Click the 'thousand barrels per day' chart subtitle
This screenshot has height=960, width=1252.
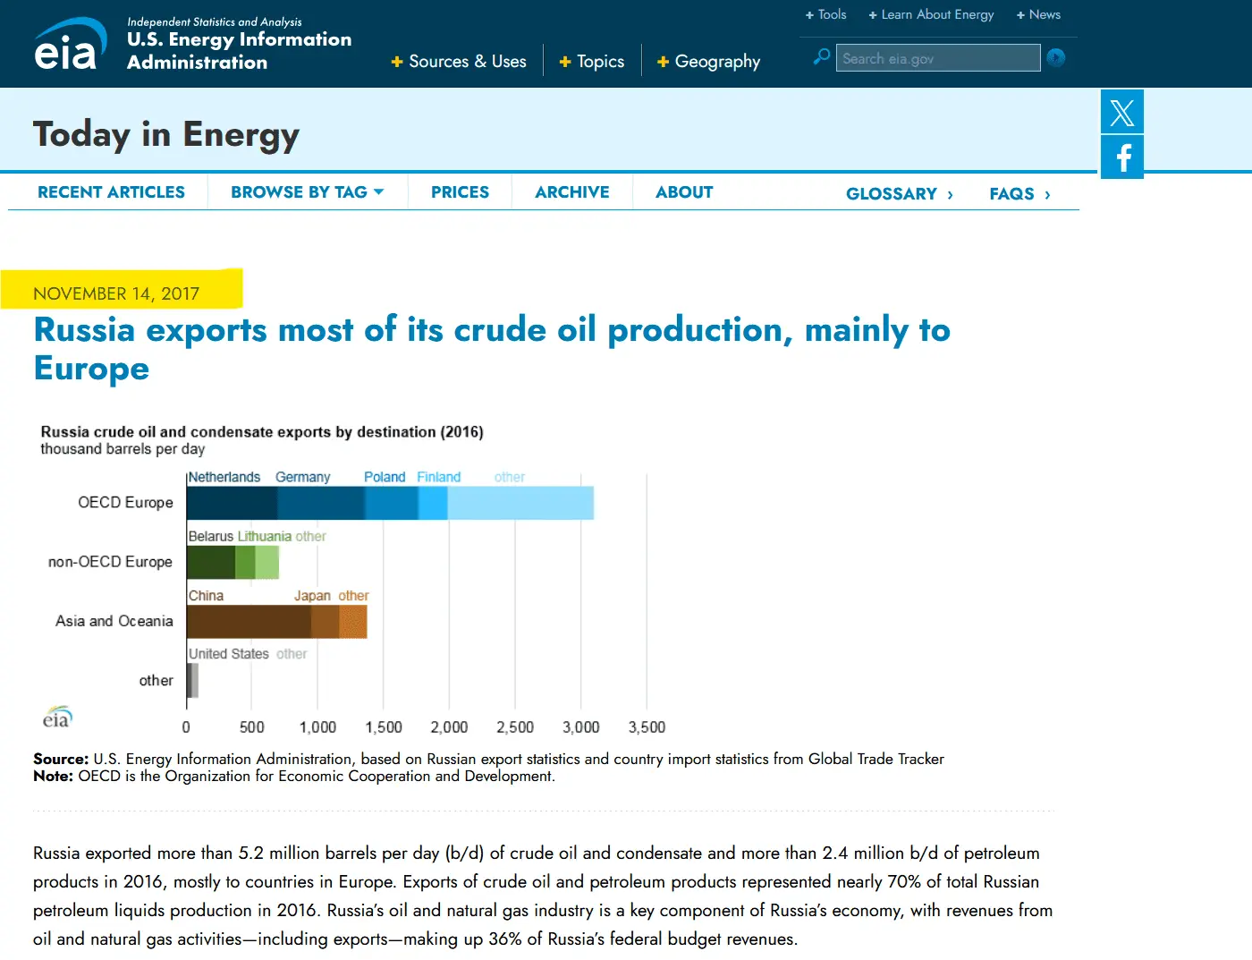(x=123, y=449)
